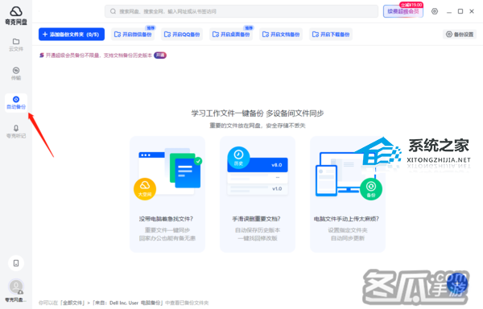Click 添加备份文件夹 (0/5) button
This screenshot has width=483, height=309.
pyautogui.click(x=72, y=34)
